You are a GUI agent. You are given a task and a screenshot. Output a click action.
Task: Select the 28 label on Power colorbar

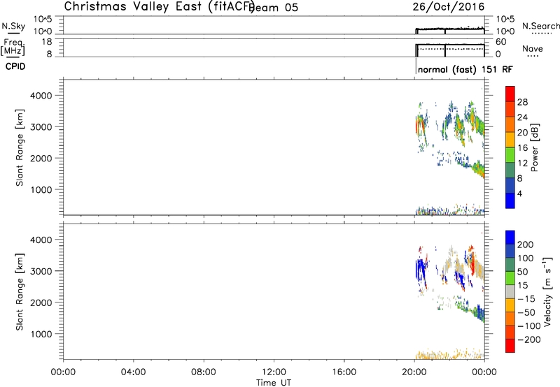tap(522, 102)
